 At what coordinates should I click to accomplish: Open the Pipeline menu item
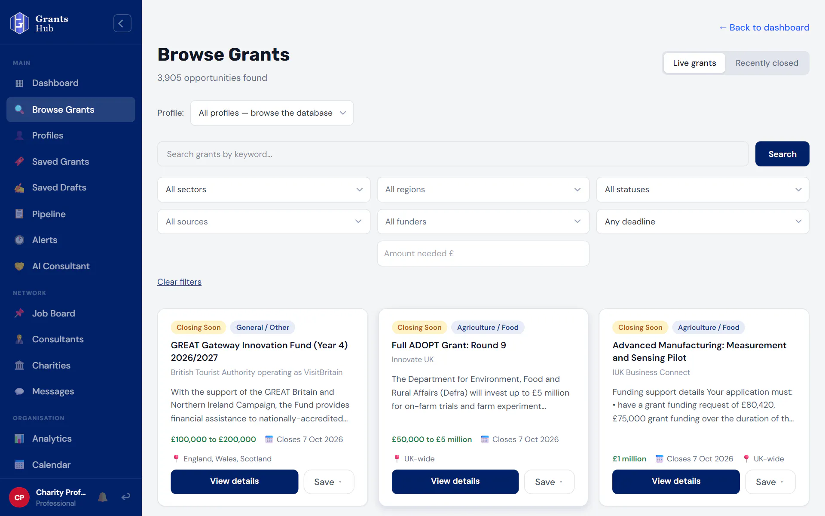[71, 214]
